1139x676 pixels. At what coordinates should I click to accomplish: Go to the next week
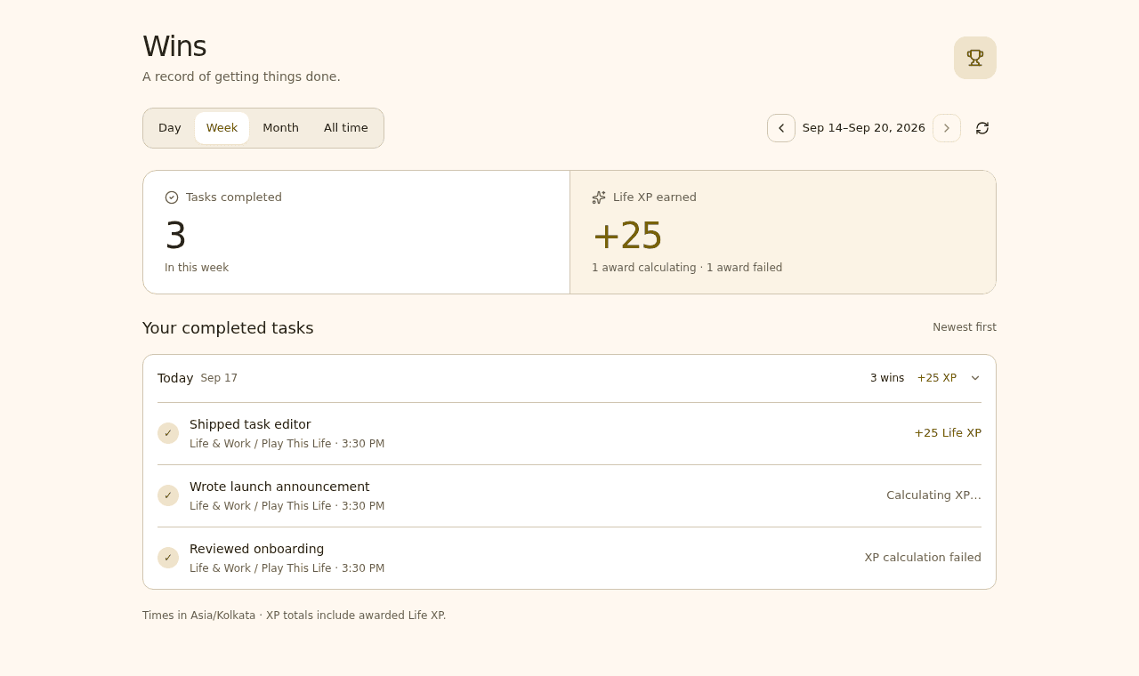(947, 128)
